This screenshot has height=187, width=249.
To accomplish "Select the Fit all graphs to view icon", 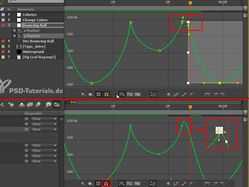I will pos(138,94).
